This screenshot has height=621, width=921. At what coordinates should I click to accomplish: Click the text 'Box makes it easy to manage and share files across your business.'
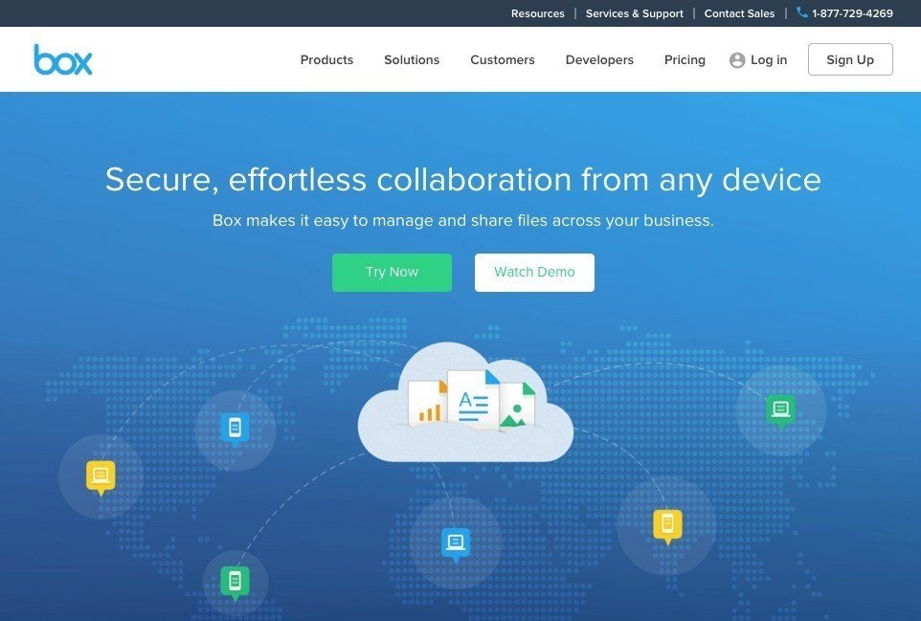[x=462, y=221]
